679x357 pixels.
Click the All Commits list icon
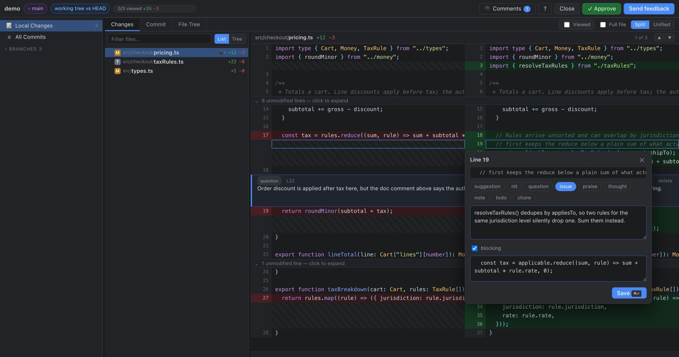[x=9, y=37]
